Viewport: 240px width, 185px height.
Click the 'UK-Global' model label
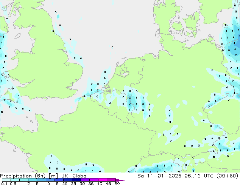click(x=75, y=176)
